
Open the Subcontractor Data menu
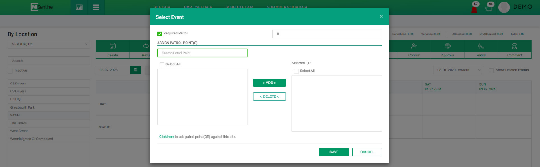coord(287,7)
